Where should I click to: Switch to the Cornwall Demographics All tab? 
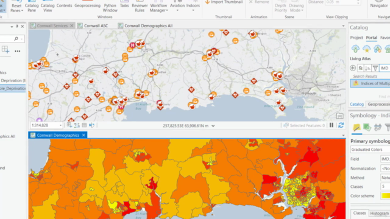tap(145, 26)
